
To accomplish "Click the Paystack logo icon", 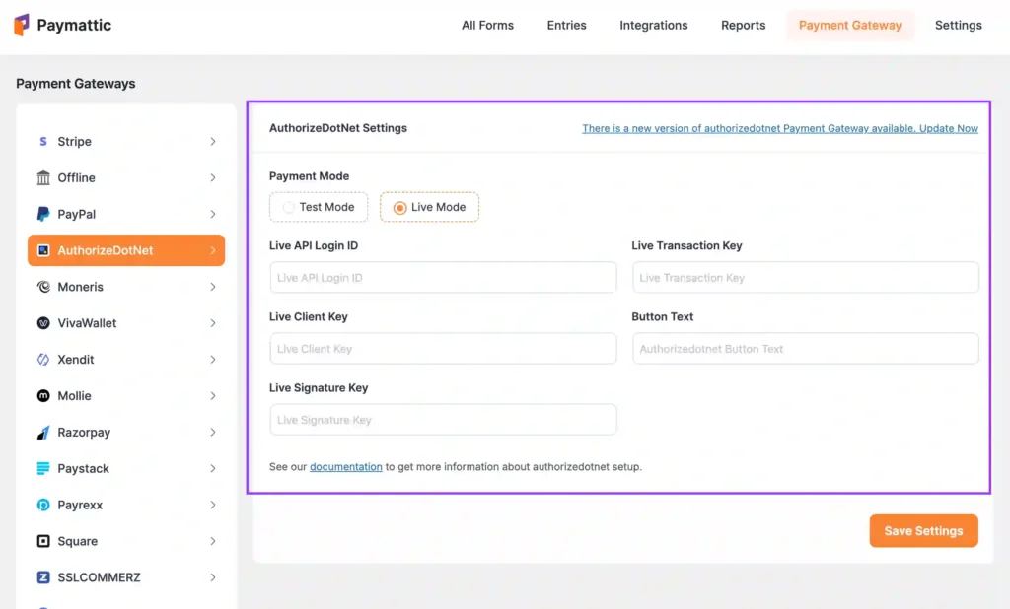I will coord(43,469).
